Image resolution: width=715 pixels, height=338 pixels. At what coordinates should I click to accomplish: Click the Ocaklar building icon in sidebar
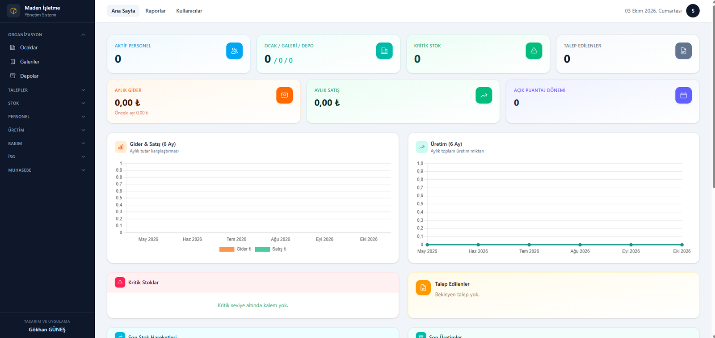13,47
